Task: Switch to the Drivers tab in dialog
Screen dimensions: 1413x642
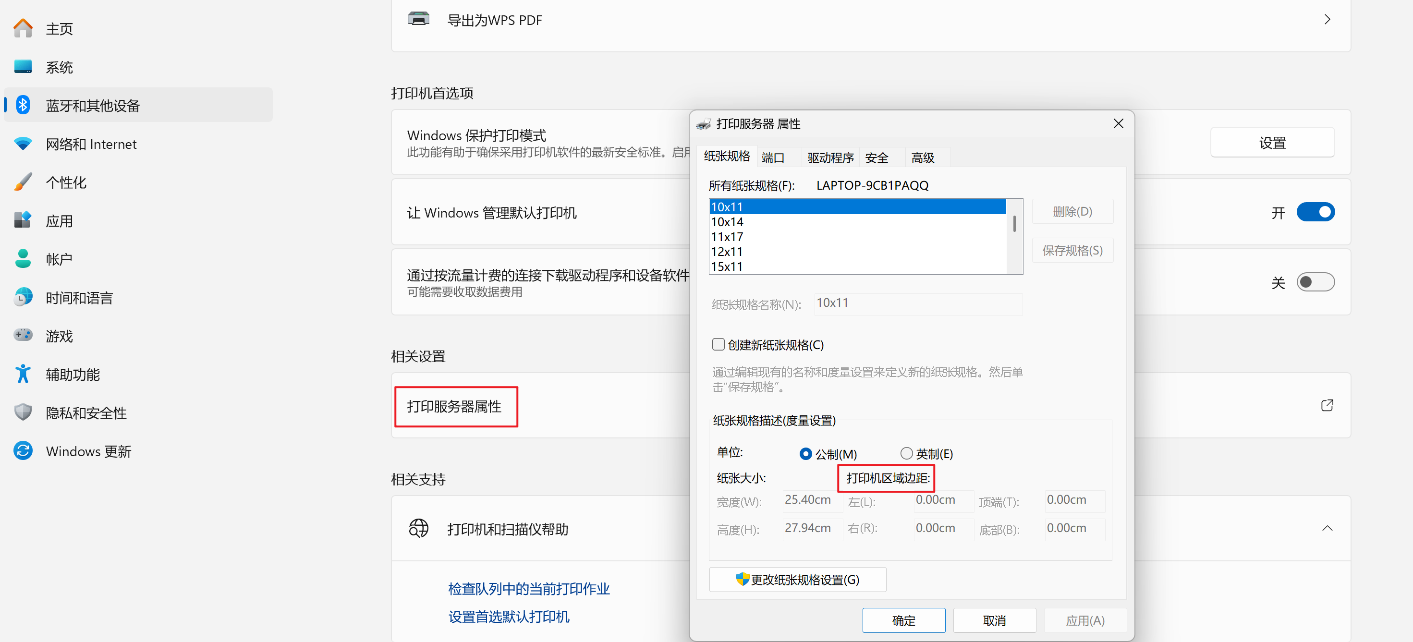Action: (x=830, y=158)
